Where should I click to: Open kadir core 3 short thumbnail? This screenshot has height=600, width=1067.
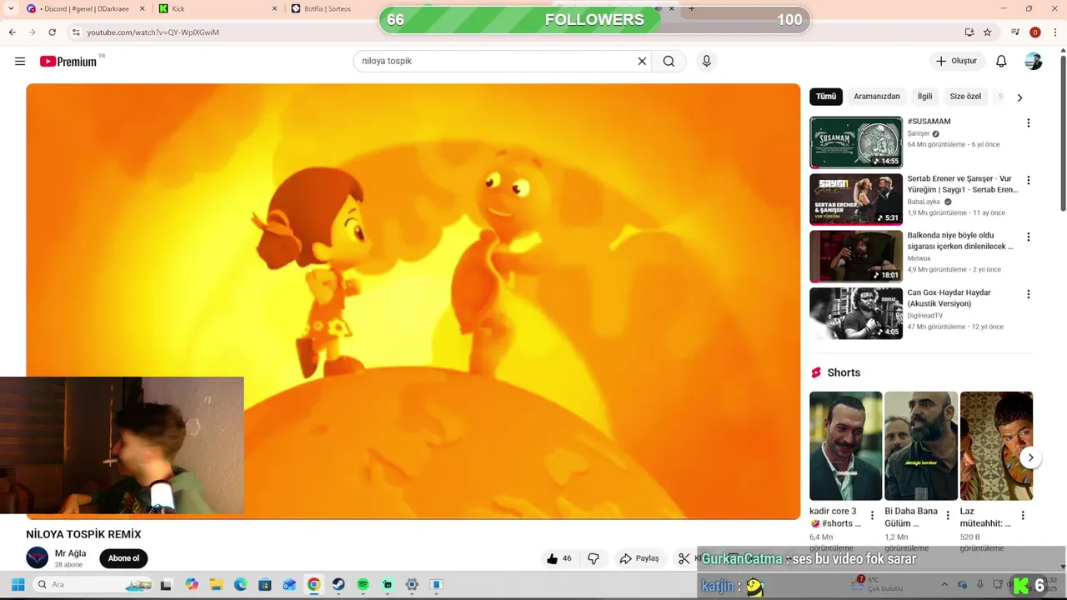click(x=845, y=446)
